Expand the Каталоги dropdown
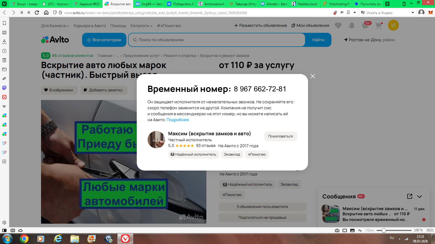Image resolution: width=435 pixels, height=244 pixels. click(141, 26)
